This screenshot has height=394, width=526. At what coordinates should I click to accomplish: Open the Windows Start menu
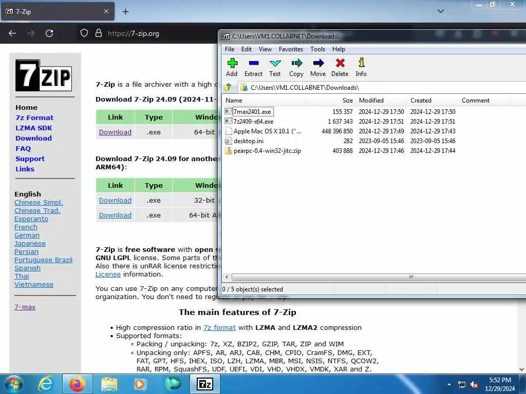click(13, 384)
